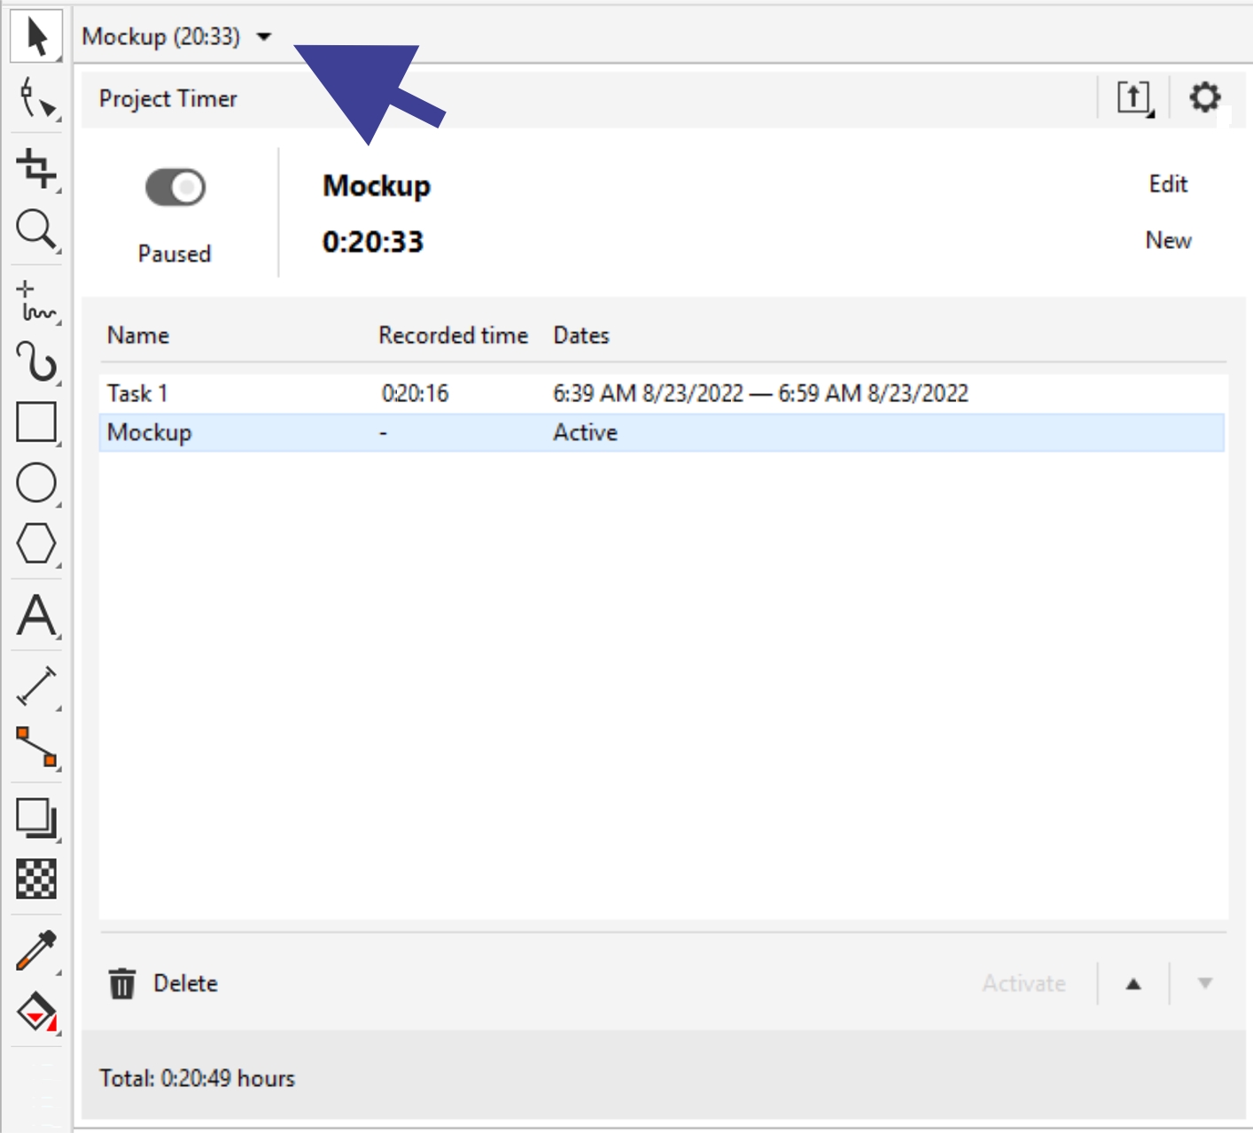
Task: Select the Zoom magnifier tool
Action: coord(36,229)
